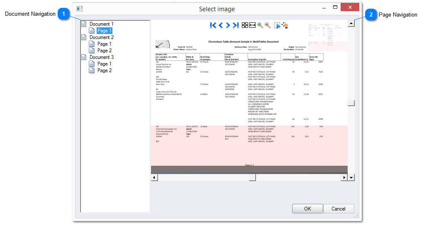Viewport: 424px width, 225px height.
Task: Go to the first page icon
Action: tap(213, 25)
